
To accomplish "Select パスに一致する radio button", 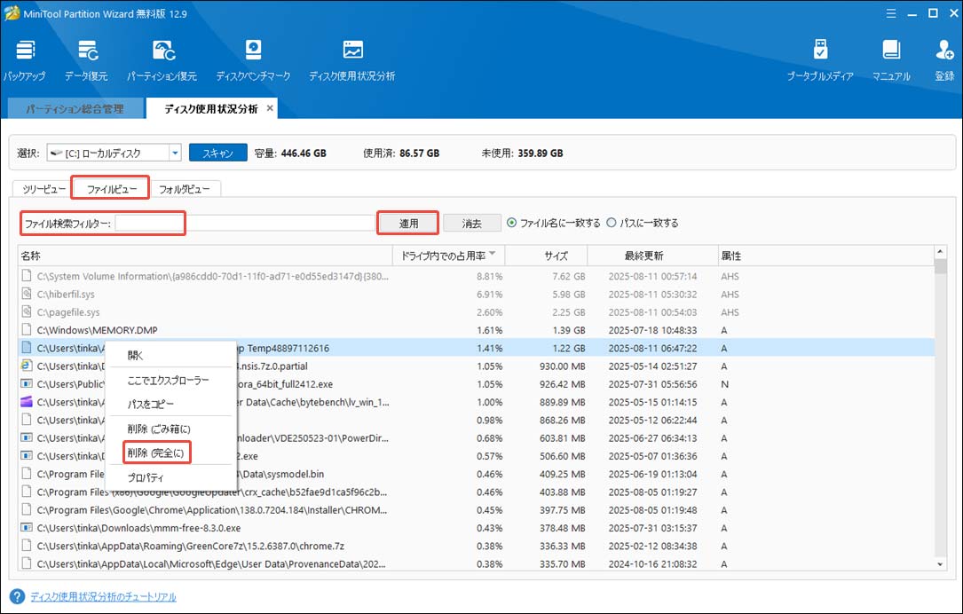I will point(612,223).
